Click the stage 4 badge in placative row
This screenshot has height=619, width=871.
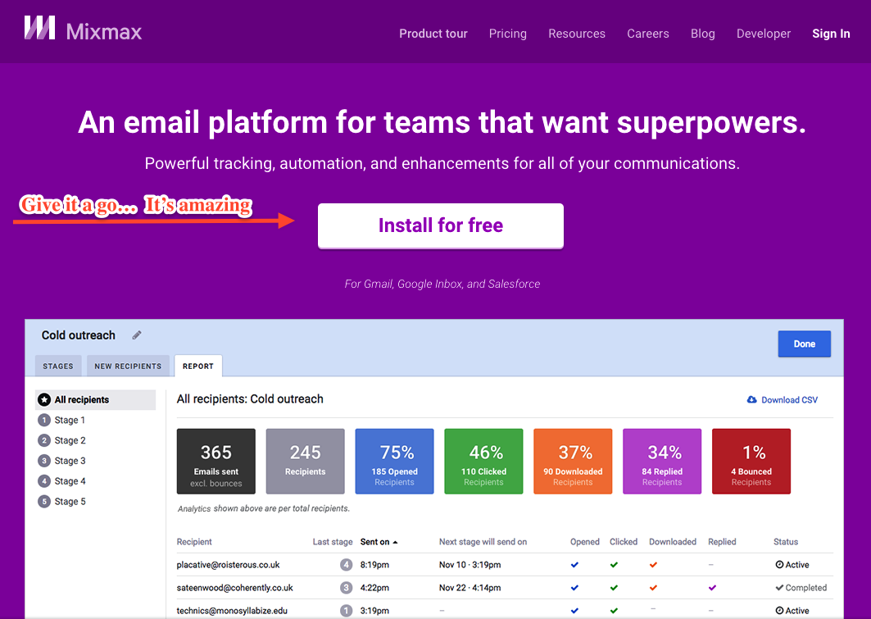click(x=346, y=565)
